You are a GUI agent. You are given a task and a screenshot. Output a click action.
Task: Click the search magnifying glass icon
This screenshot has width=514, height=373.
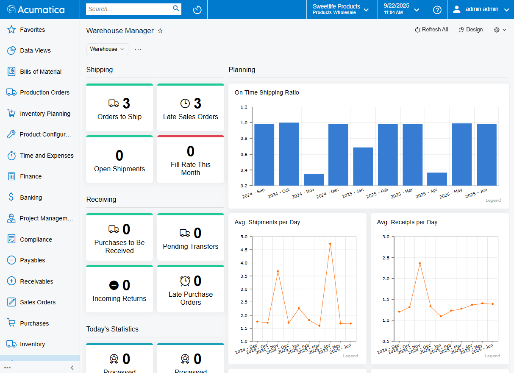tap(176, 8)
